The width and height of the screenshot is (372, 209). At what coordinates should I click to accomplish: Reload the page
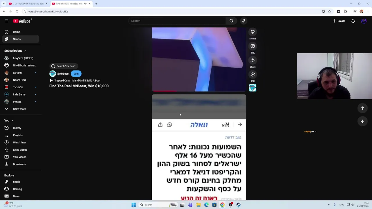(17, 12)
